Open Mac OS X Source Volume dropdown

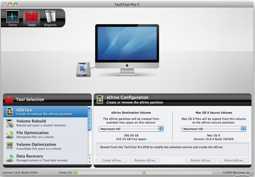pyautogui.click(x=213, y=129)
